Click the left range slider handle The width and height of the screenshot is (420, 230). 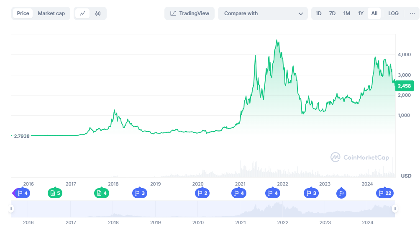pyautogui.click(x=12, y=209)
